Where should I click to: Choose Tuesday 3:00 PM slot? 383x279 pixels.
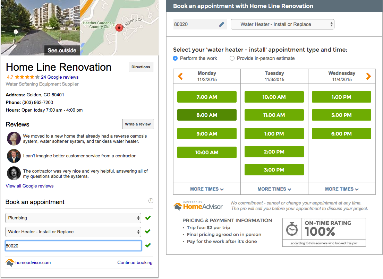tap(274, 169)
